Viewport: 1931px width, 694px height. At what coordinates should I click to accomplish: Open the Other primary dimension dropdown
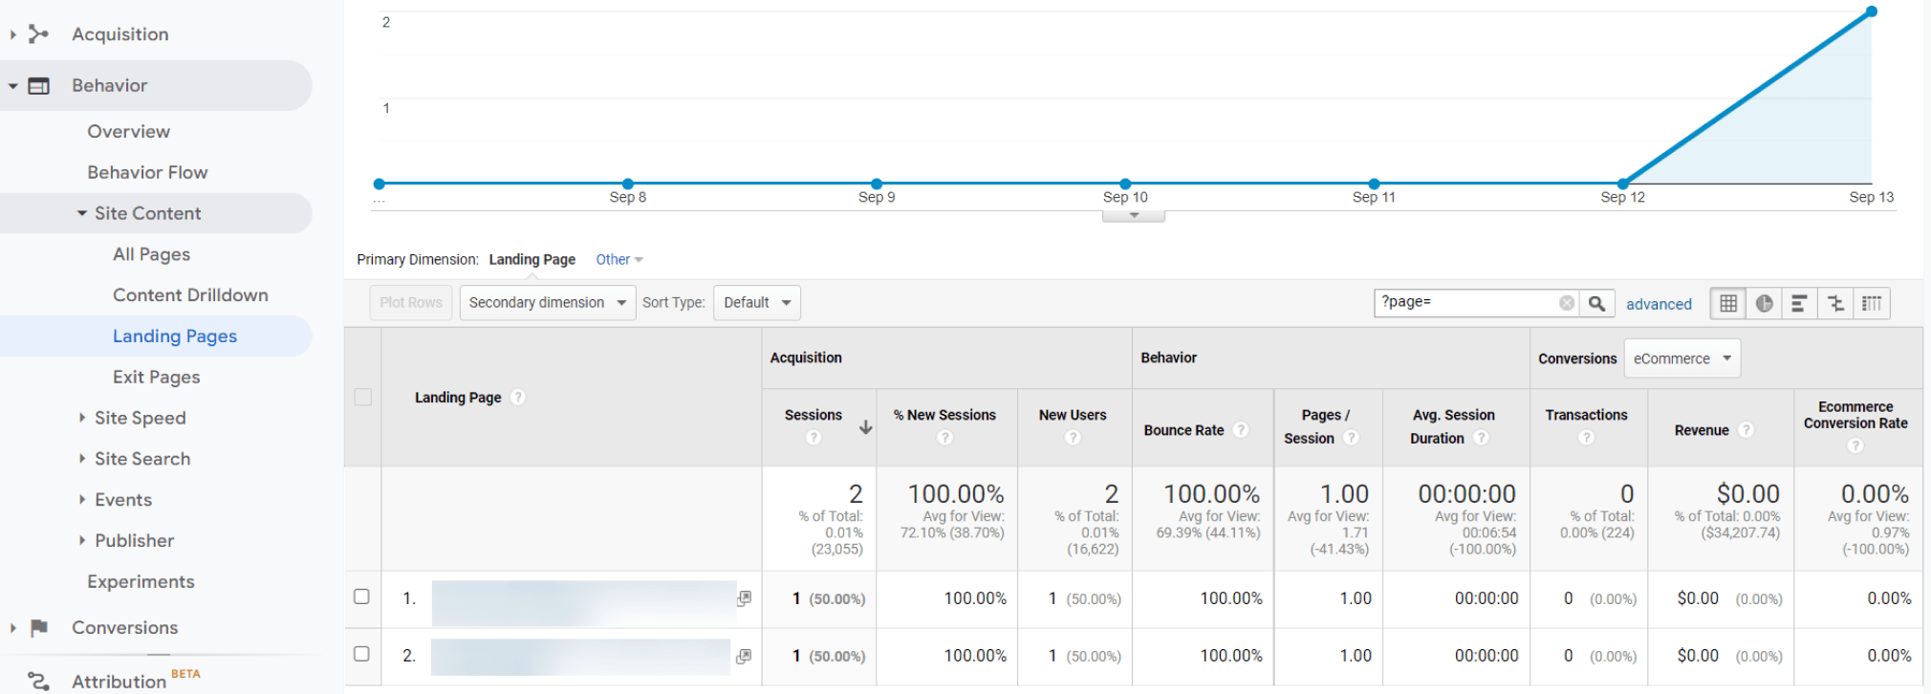(x=619, y=260)
